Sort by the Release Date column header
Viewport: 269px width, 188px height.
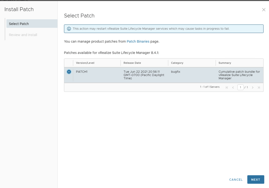click(x=132, y=63)
